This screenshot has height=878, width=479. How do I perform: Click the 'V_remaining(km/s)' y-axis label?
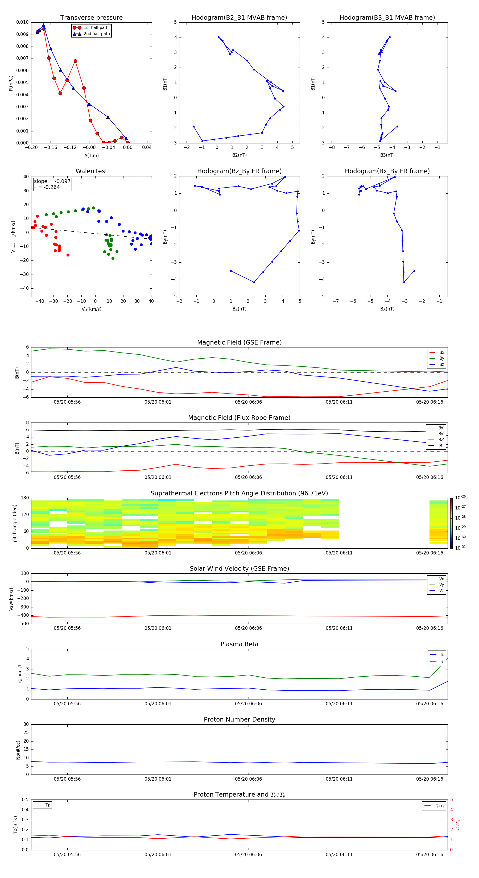13,237
